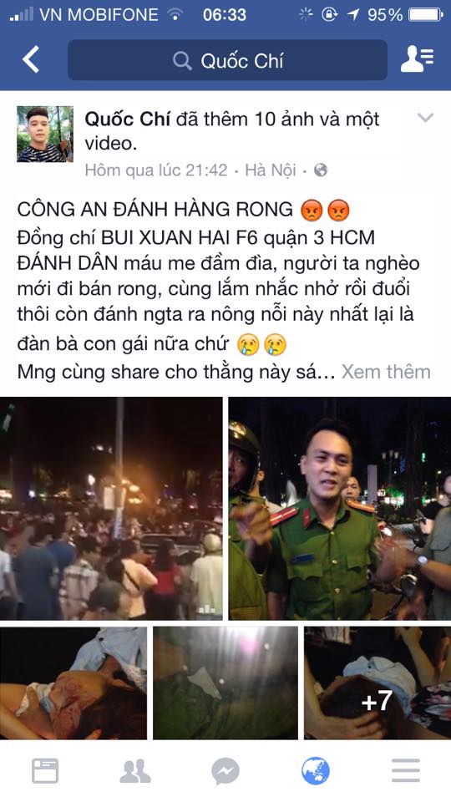Open the crowd video thumbnail
The width and height of the screenshot is (451, 802).
click(111, 509)
